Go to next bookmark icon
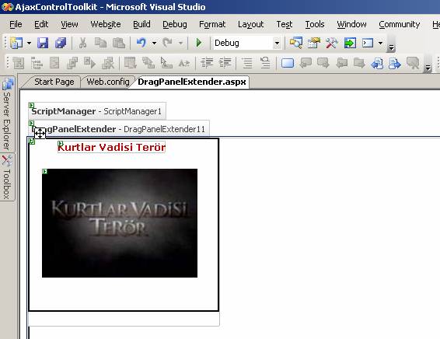 pos(323,62)
